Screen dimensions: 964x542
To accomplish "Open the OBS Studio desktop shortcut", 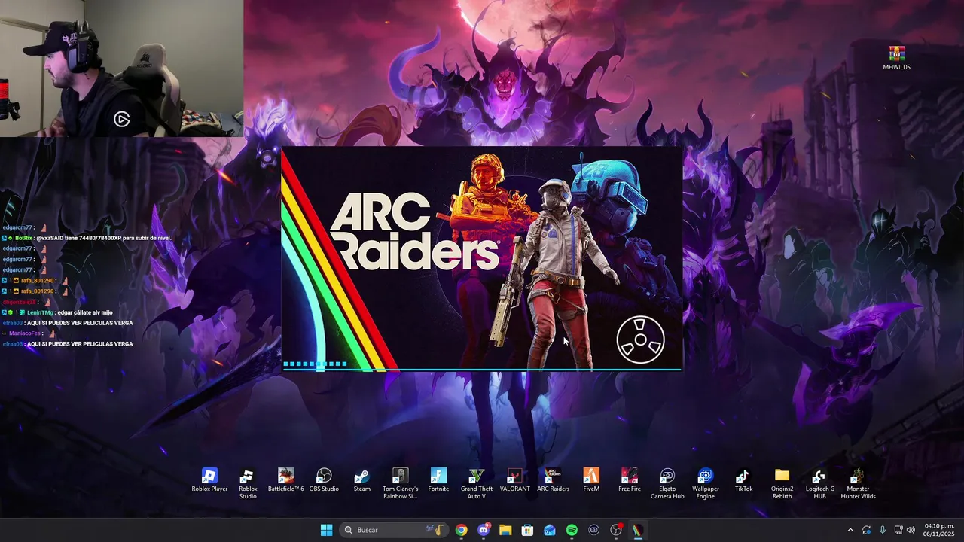I will tap(324, 480).
